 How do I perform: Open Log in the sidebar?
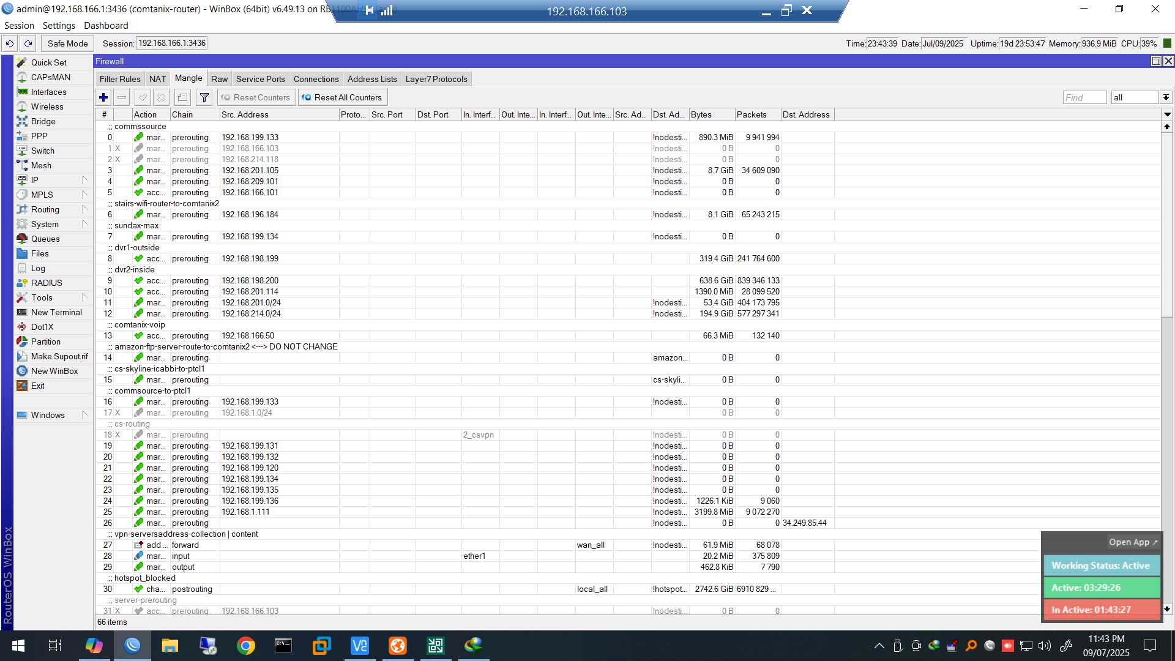pos(38,268)
